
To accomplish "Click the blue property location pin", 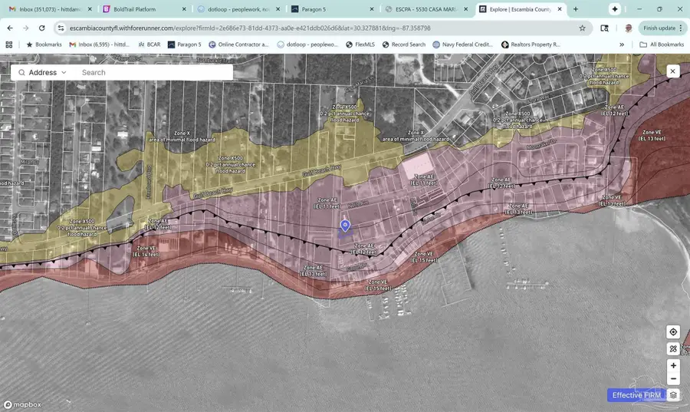I will tap(345, 225).
